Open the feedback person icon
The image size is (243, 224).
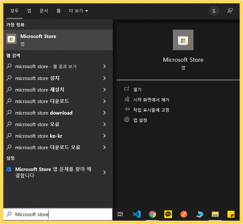(x=230, y=11)
